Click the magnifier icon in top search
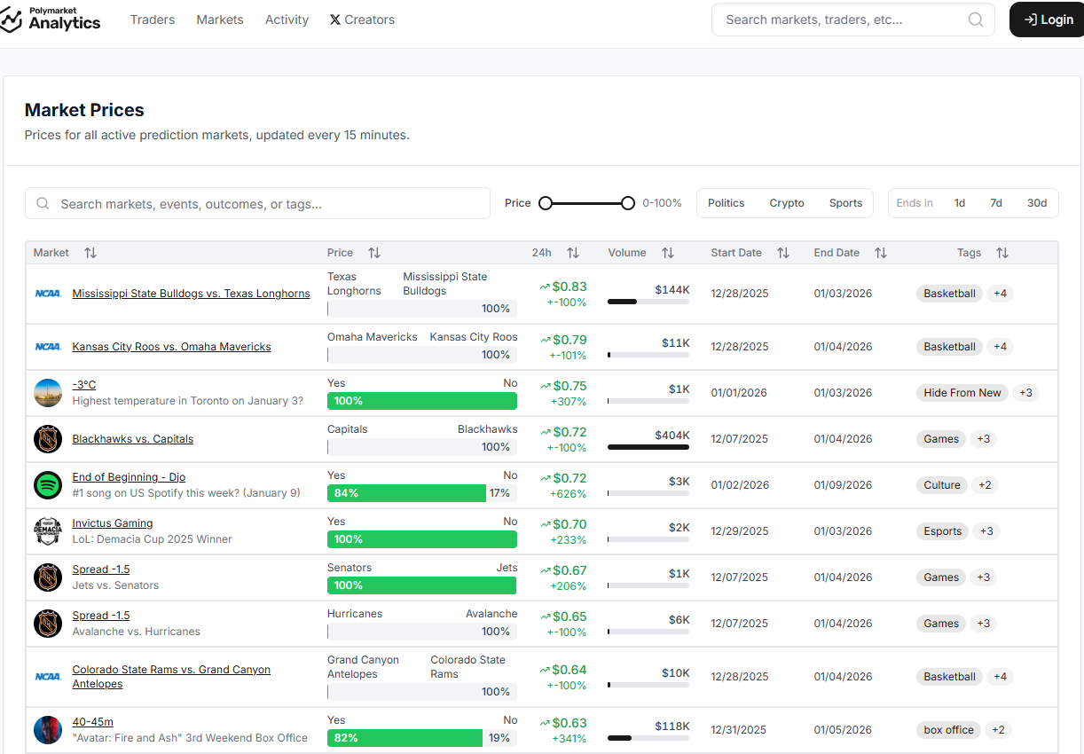This screenshot has width=1084, height=754. [975, 20]
